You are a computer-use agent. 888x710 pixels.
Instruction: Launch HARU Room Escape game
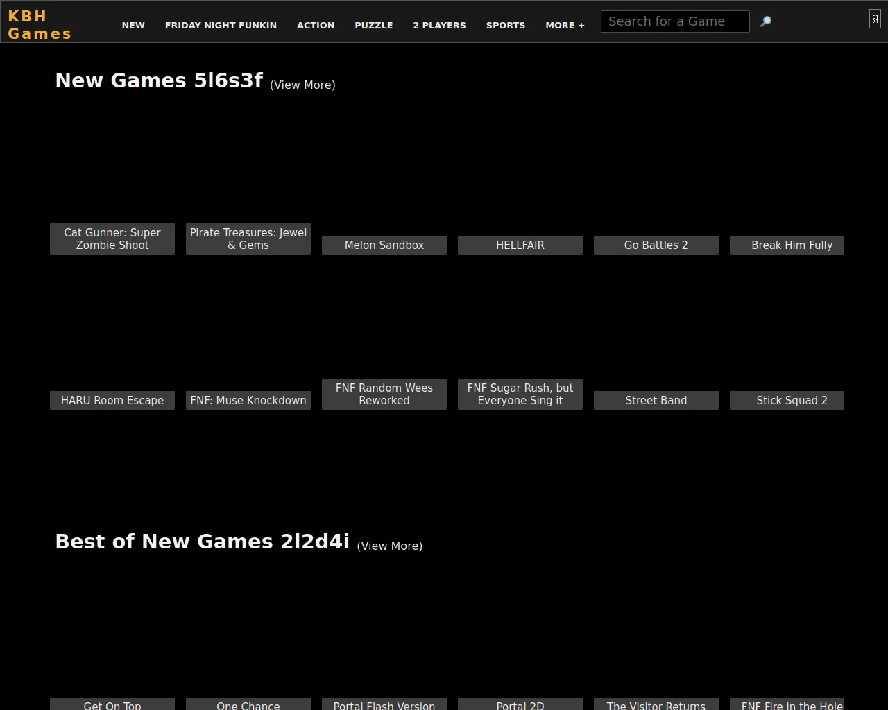[112, 400]
